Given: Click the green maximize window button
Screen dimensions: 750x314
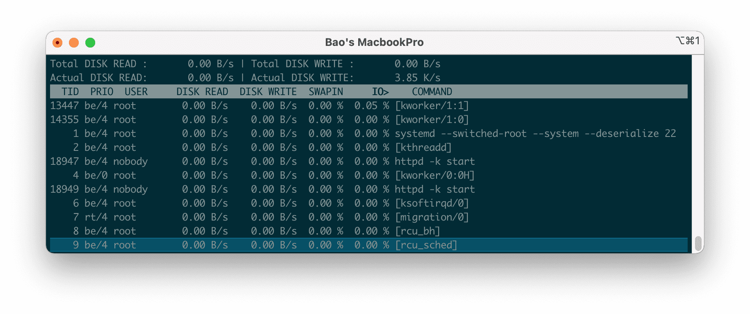Looking at the screenshot, I should [x=90, y=43].
